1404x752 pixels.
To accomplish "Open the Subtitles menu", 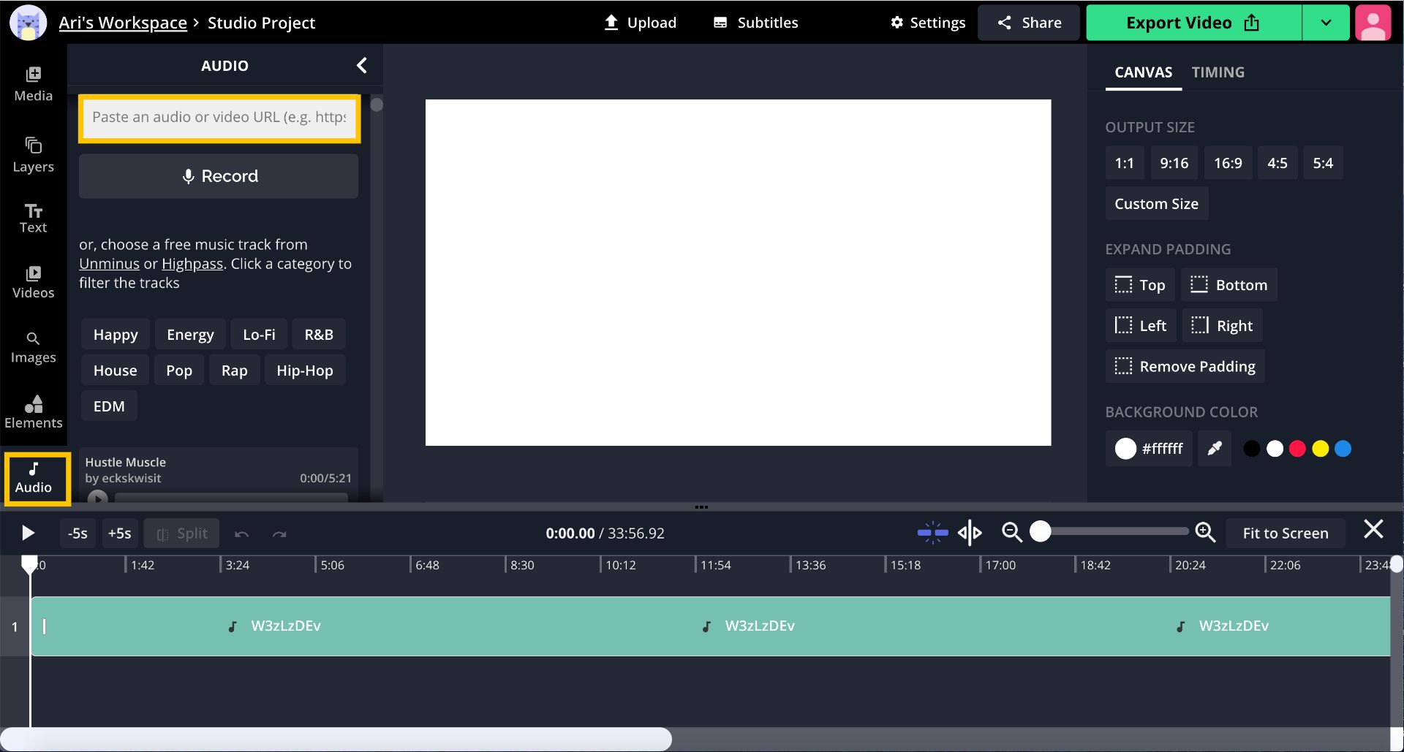I will pyautogui.click(x=755, y=23).
